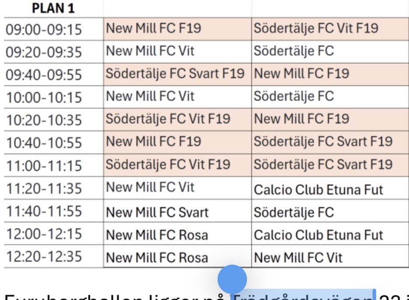Select the 09:20-09:35 time slot

(44, 52)
